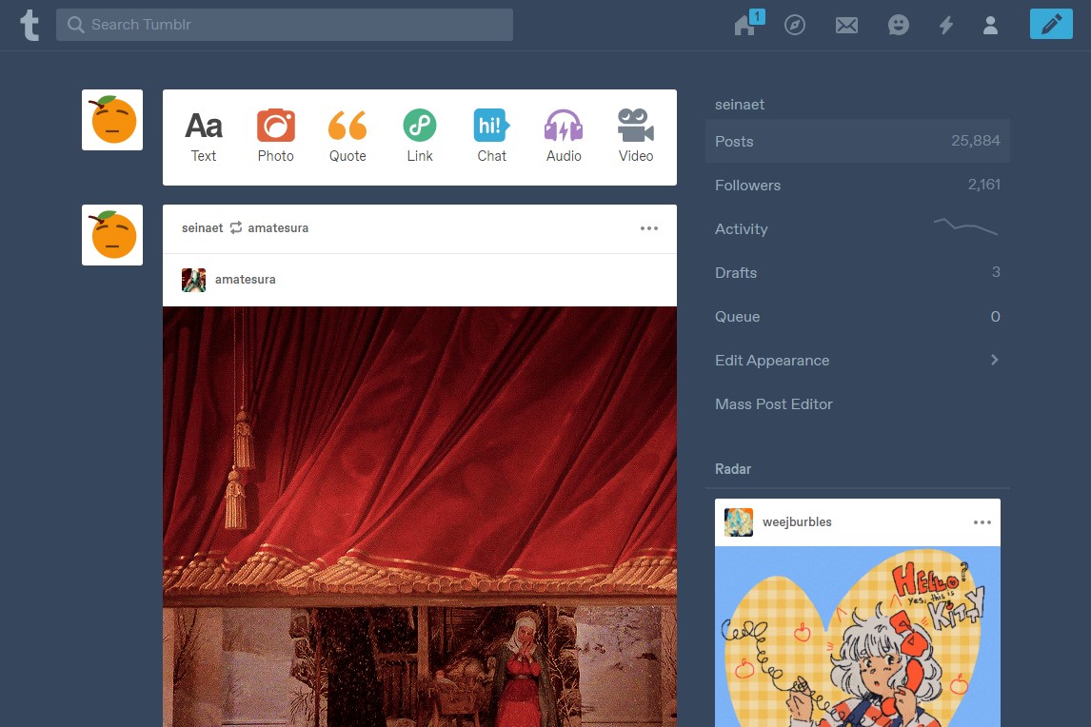Open amatesura username below the header
1091x727 pixels.
click(x=245, y=280)
